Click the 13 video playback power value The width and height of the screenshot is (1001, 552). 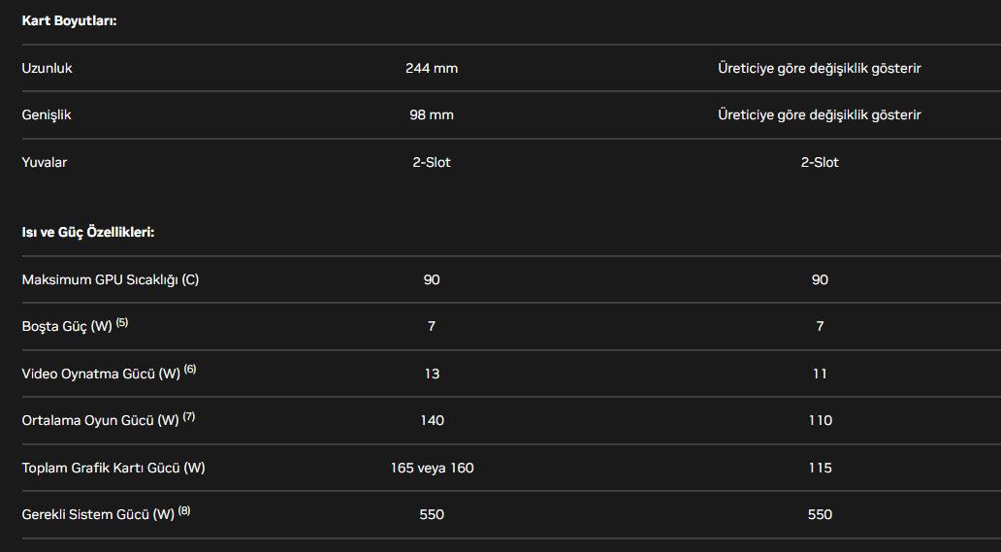(x=432, y=374)
